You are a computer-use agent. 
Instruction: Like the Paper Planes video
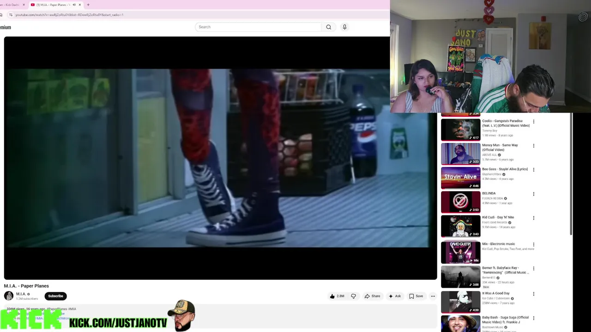click(337, 296)
